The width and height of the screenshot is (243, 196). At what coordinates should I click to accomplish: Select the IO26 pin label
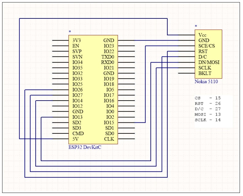pyautogui.click(x=78, y=90)
